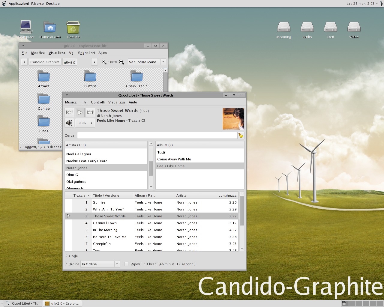The height and width of the screenshot is (307, 384).
Task: Click the path bar left arrow
Action: tap(24, 62)
